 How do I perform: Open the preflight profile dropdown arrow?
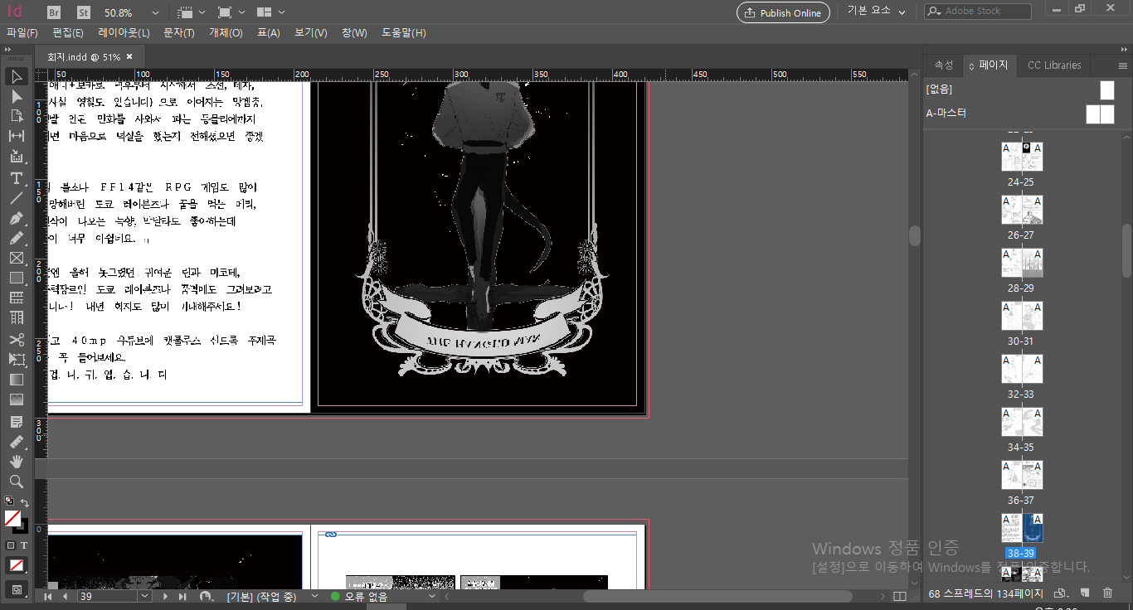click(x=314, y=596)
